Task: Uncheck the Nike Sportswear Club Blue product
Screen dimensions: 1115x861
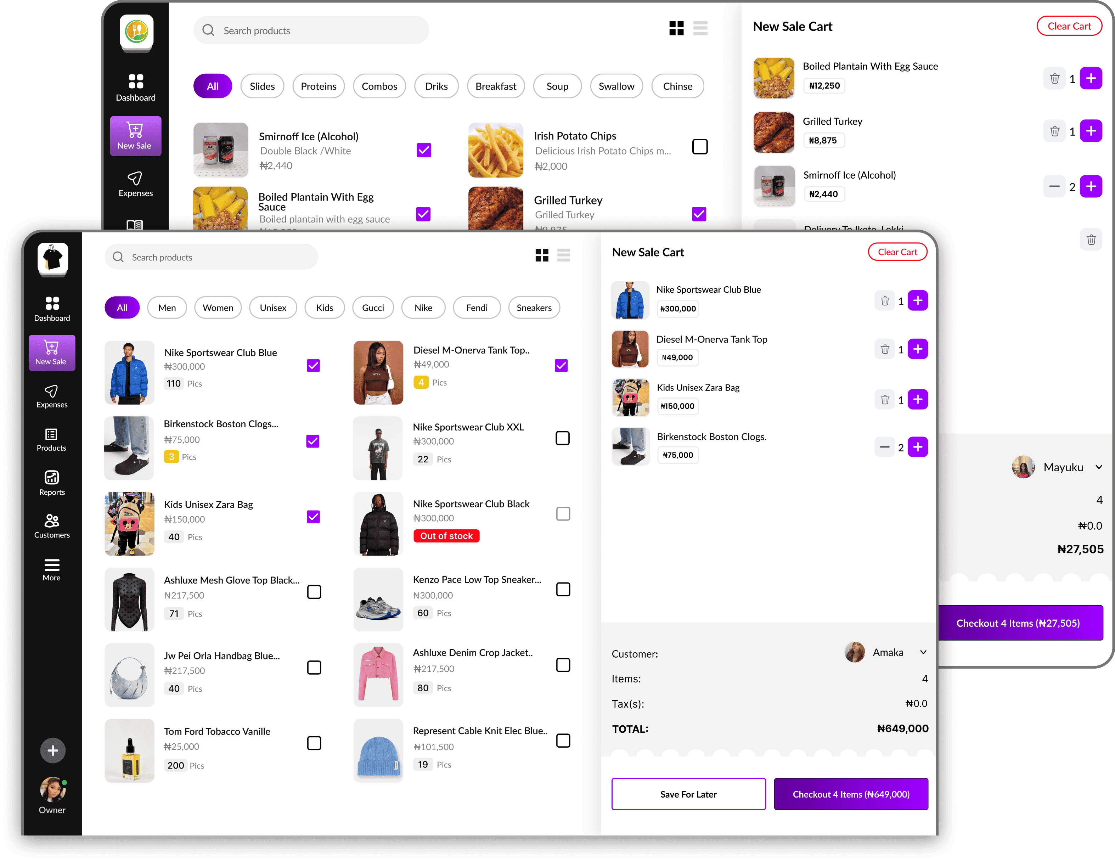Action: click(x=314, y=366)
